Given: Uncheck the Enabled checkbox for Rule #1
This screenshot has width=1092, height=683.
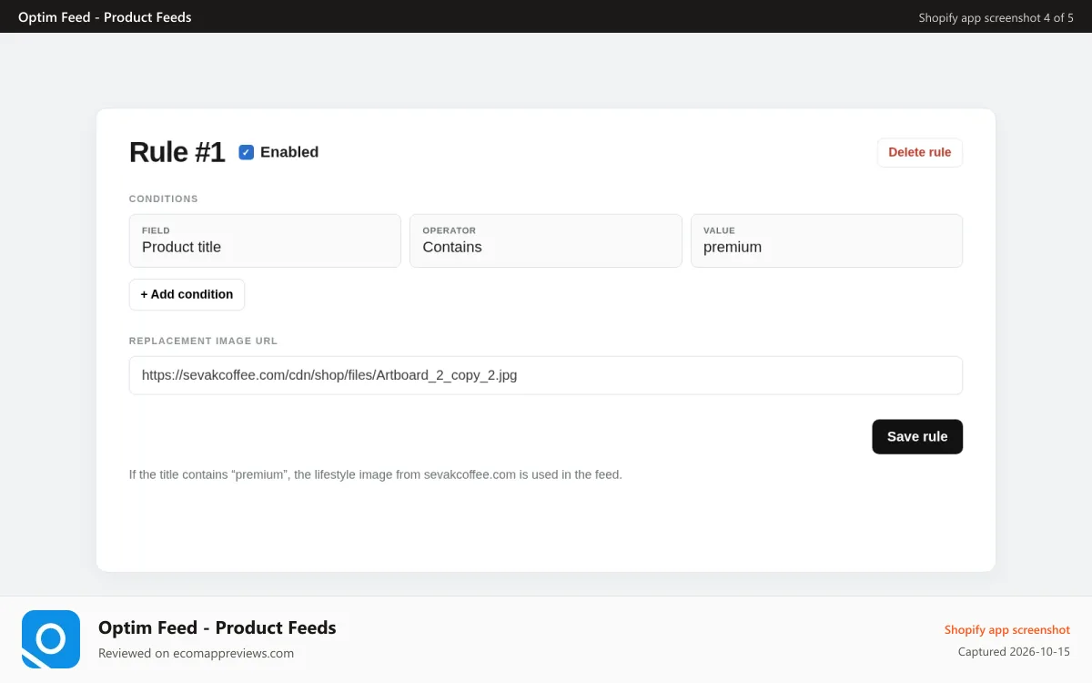Looking at the screenshot, I should click(x=247, y=152).
